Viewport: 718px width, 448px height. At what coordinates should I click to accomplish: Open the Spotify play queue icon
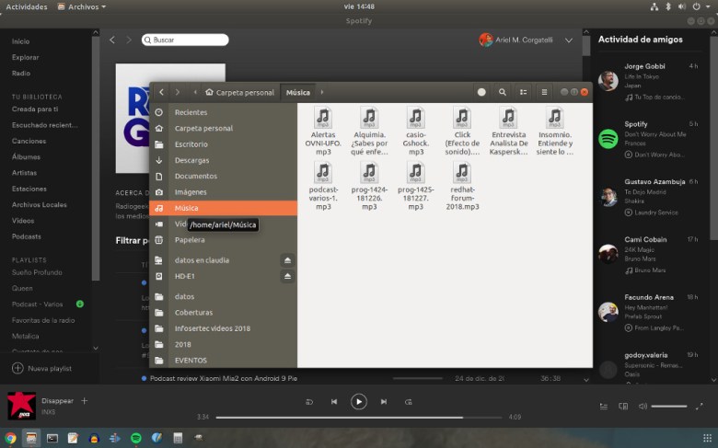(604, 407)
